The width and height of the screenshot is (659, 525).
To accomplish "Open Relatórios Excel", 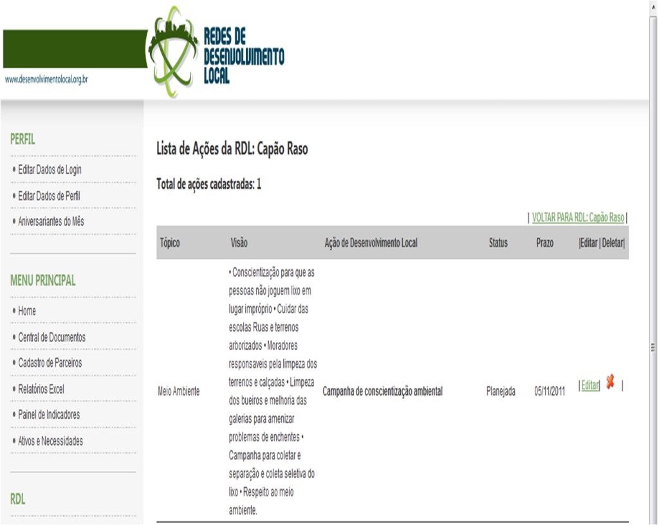I will (41, 389).
